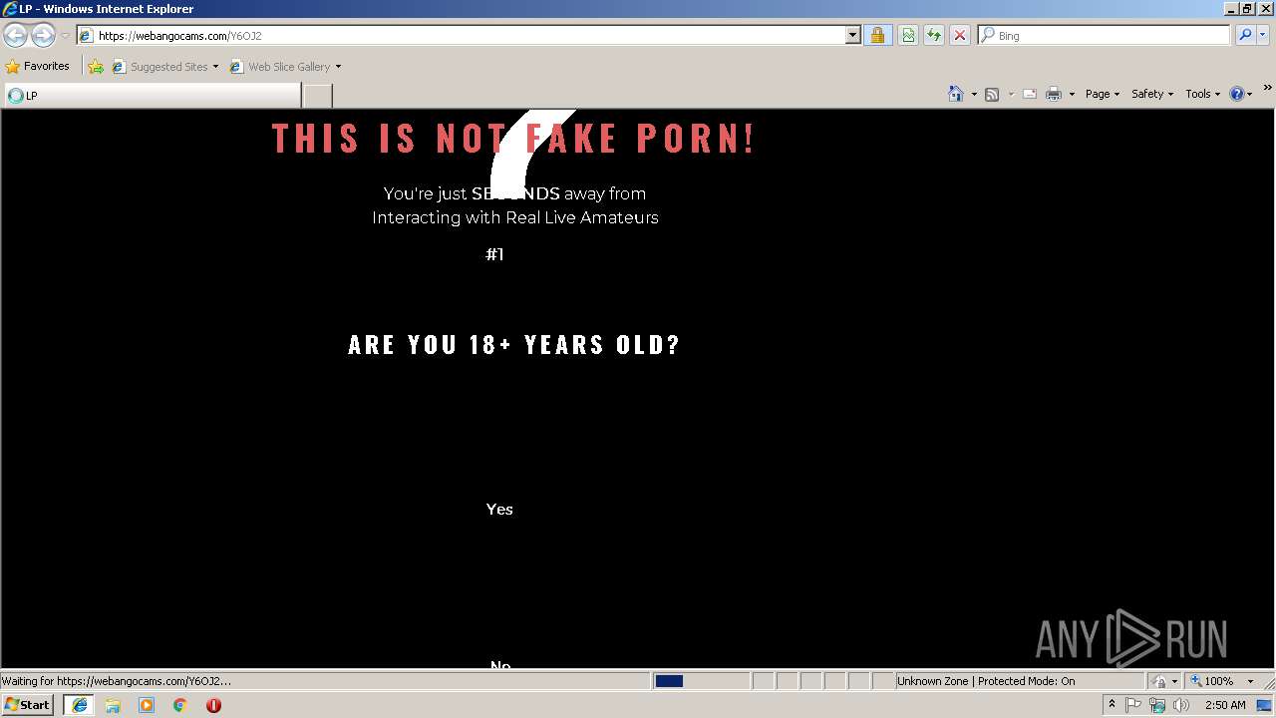Viewport: 1276px width, 718px height.
Task: Click the search magnifier button
Action: click(x=1245, y=36)
